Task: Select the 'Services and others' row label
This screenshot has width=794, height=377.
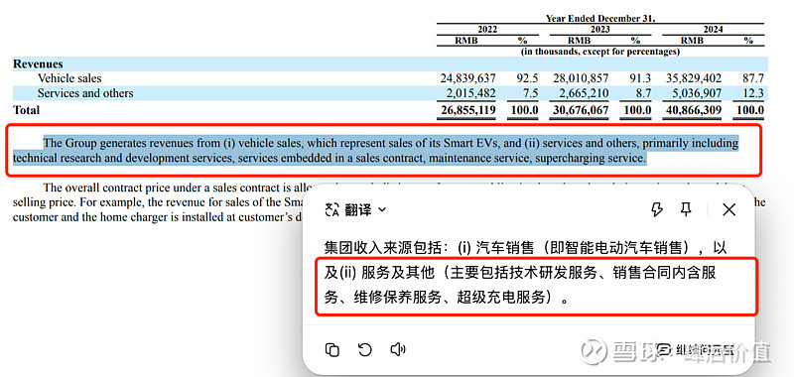Action: [x=85, y=93]
